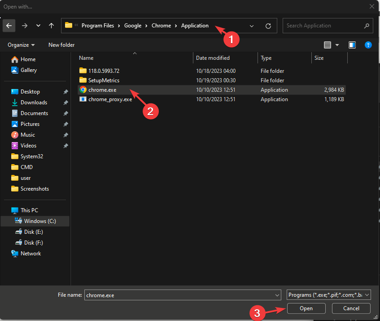The image size is (380, 321).
Task: Open help with the question mark icon
Action: [368, 45]
